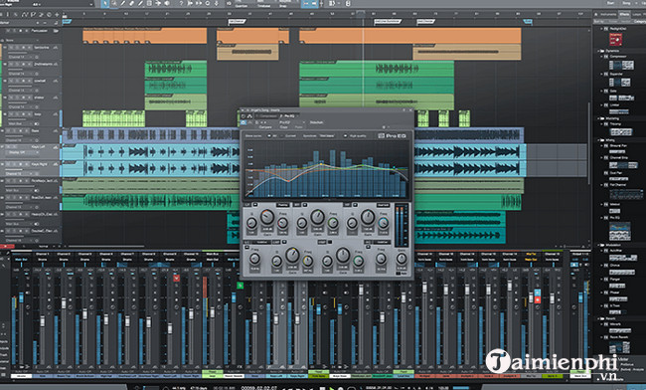Collapse the Dynamics folder in Effects browser

(x=598, y=51)
